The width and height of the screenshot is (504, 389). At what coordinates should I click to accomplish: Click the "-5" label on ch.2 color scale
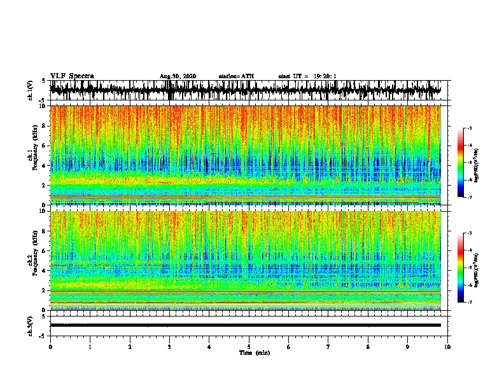point(470,268)
